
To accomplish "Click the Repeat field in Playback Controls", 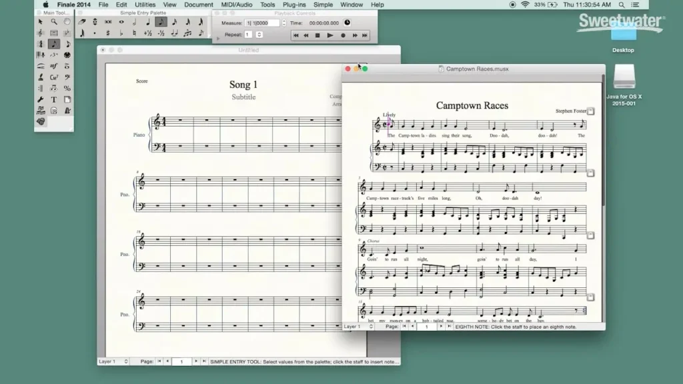I will click(249, 35).
